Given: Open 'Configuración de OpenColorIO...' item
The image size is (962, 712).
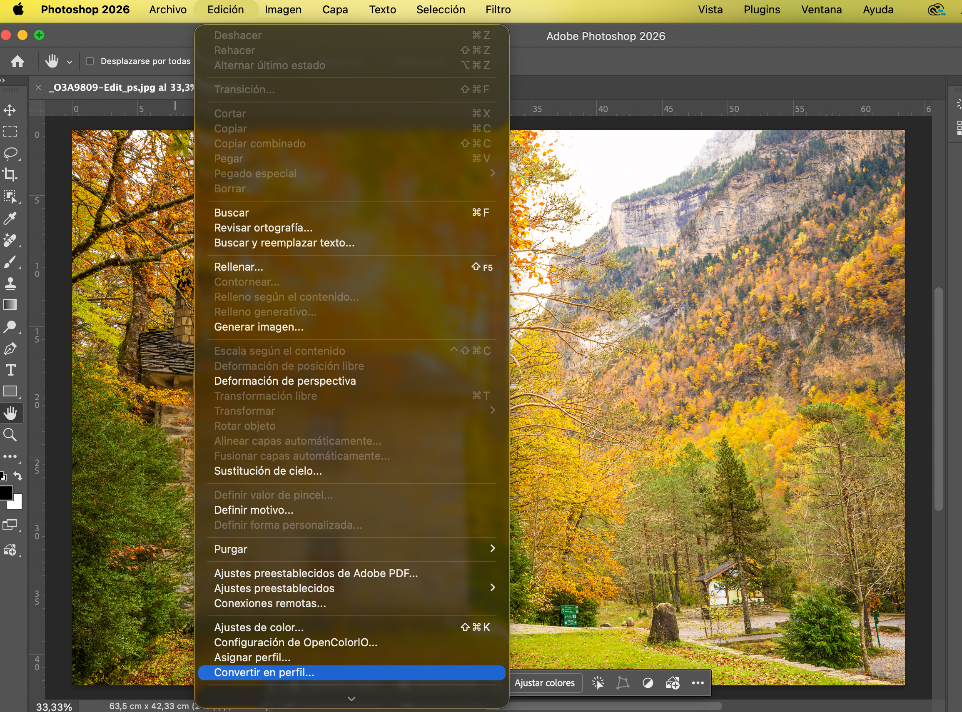Looking at the screenshot, I should pyautogui.click(x=352, y=642).
